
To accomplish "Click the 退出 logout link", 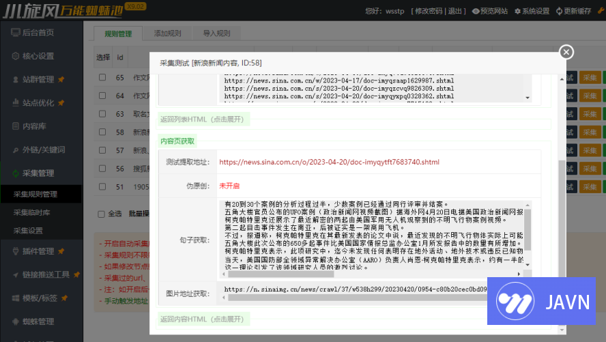I will pyautogui.click(x=455, y=11).
